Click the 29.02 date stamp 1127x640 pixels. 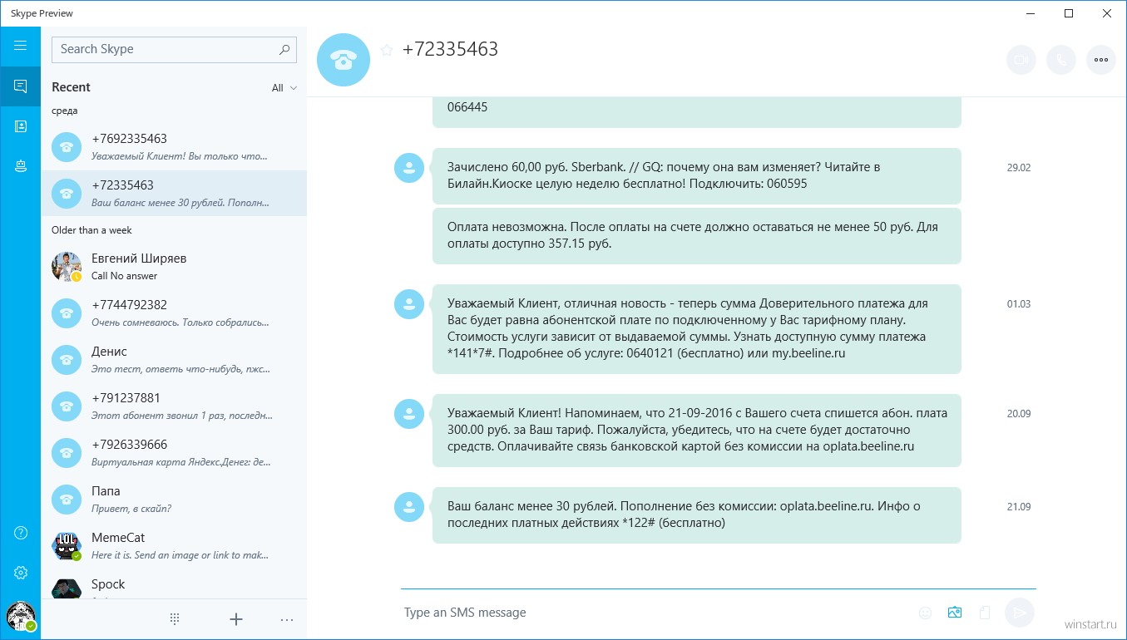pyautogui.click(x=1019, y=168)
